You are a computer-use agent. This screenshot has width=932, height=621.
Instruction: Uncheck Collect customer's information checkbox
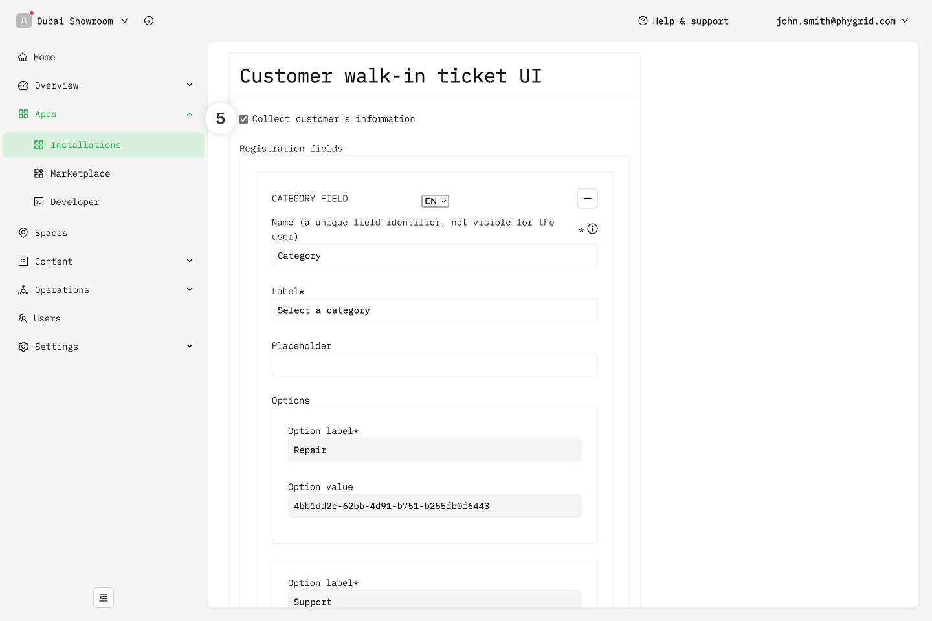click(244, 119)
